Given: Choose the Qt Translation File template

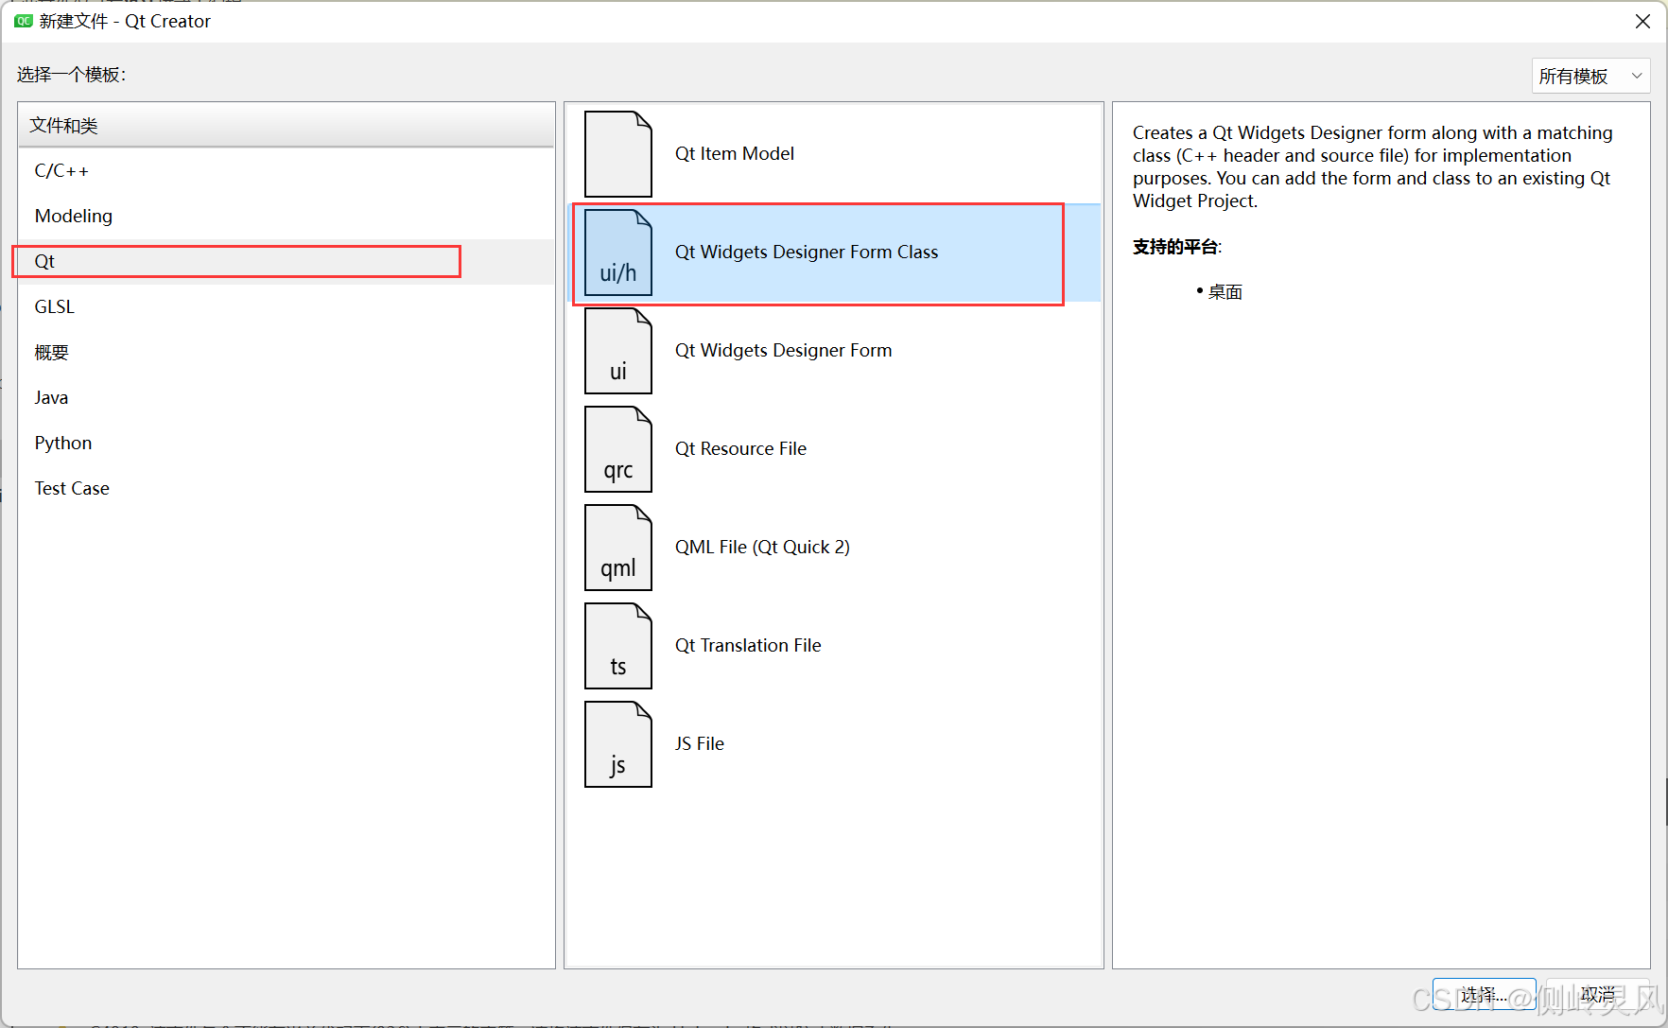Looking at the screenshot, I should coord(834,646).
